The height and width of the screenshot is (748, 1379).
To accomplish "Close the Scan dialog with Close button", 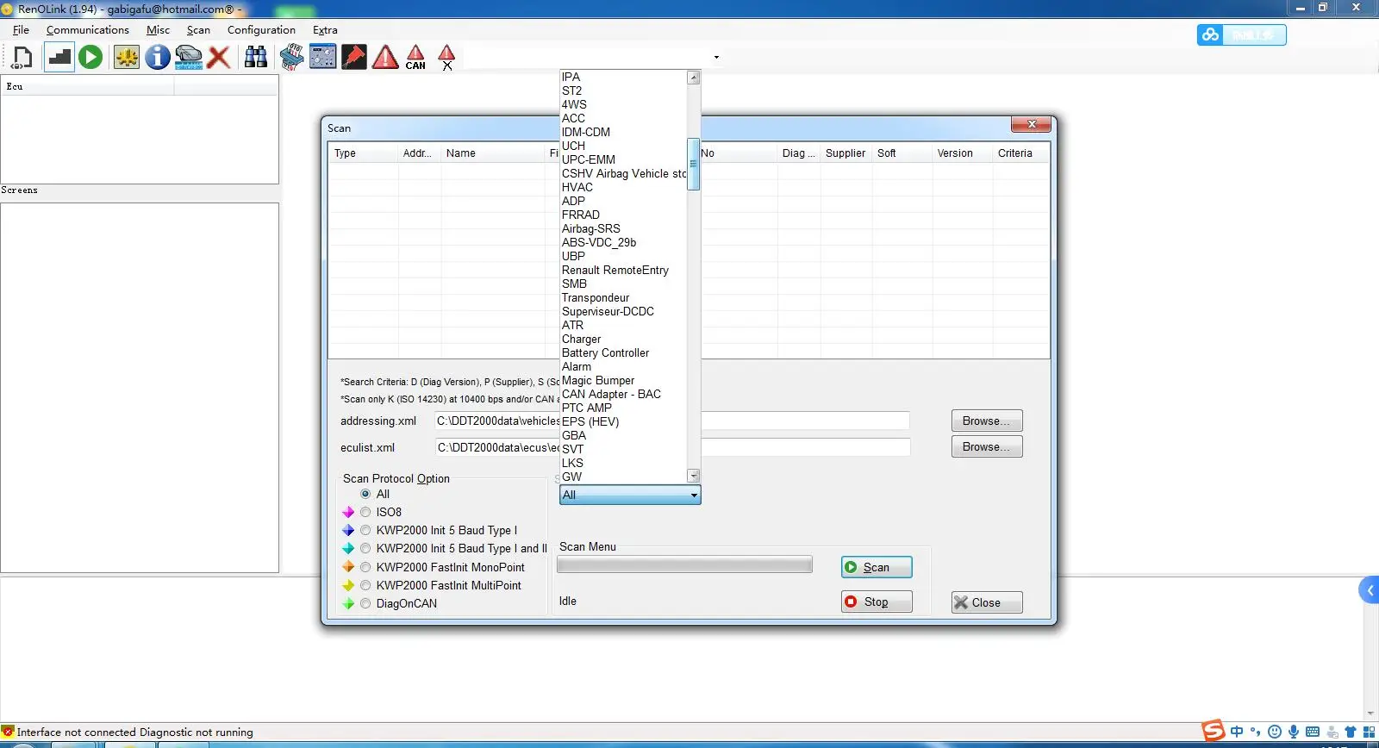I will [x=987, y=602].
